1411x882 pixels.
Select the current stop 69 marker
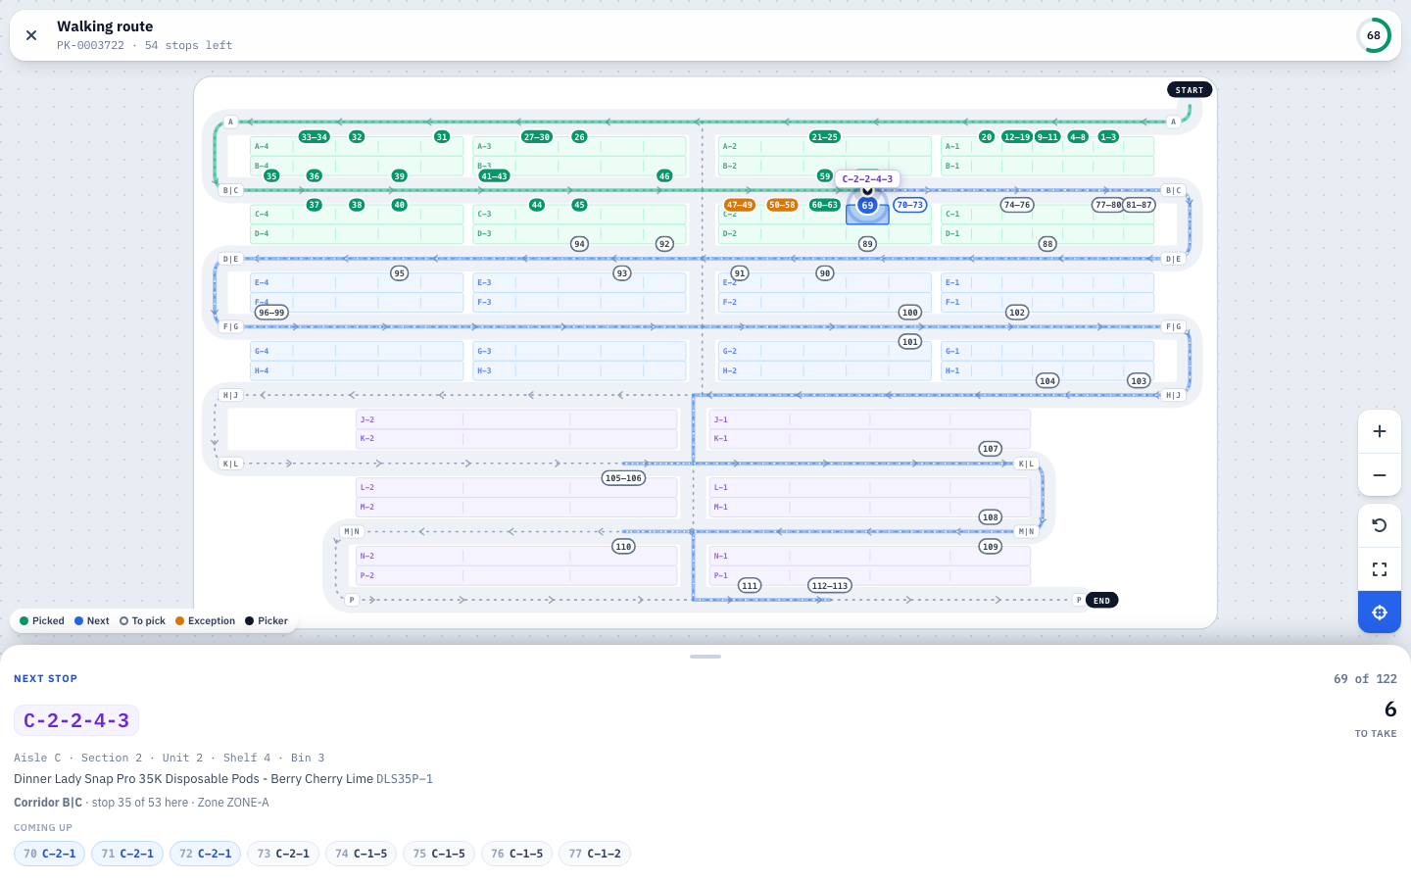tap(867, 206)
